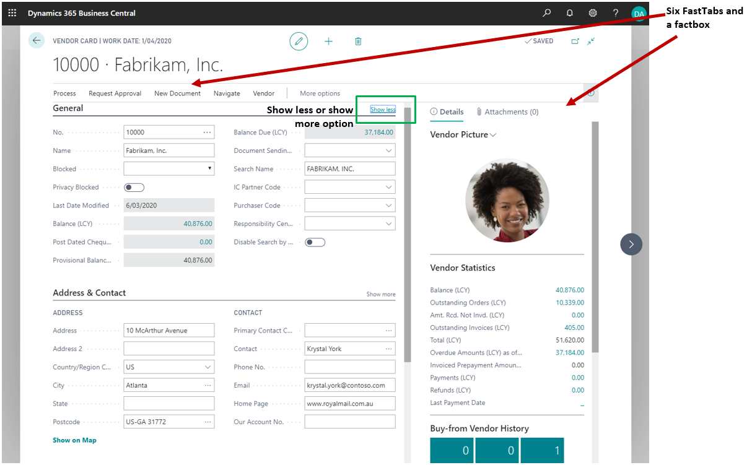Open the app launcher waffle icon
The height and width of the screenshot is (465, 752).
(12, 13)
